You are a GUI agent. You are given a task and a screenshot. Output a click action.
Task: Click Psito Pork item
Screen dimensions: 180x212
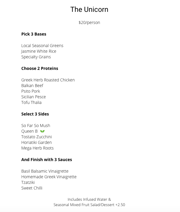click(x=30, y=91)
